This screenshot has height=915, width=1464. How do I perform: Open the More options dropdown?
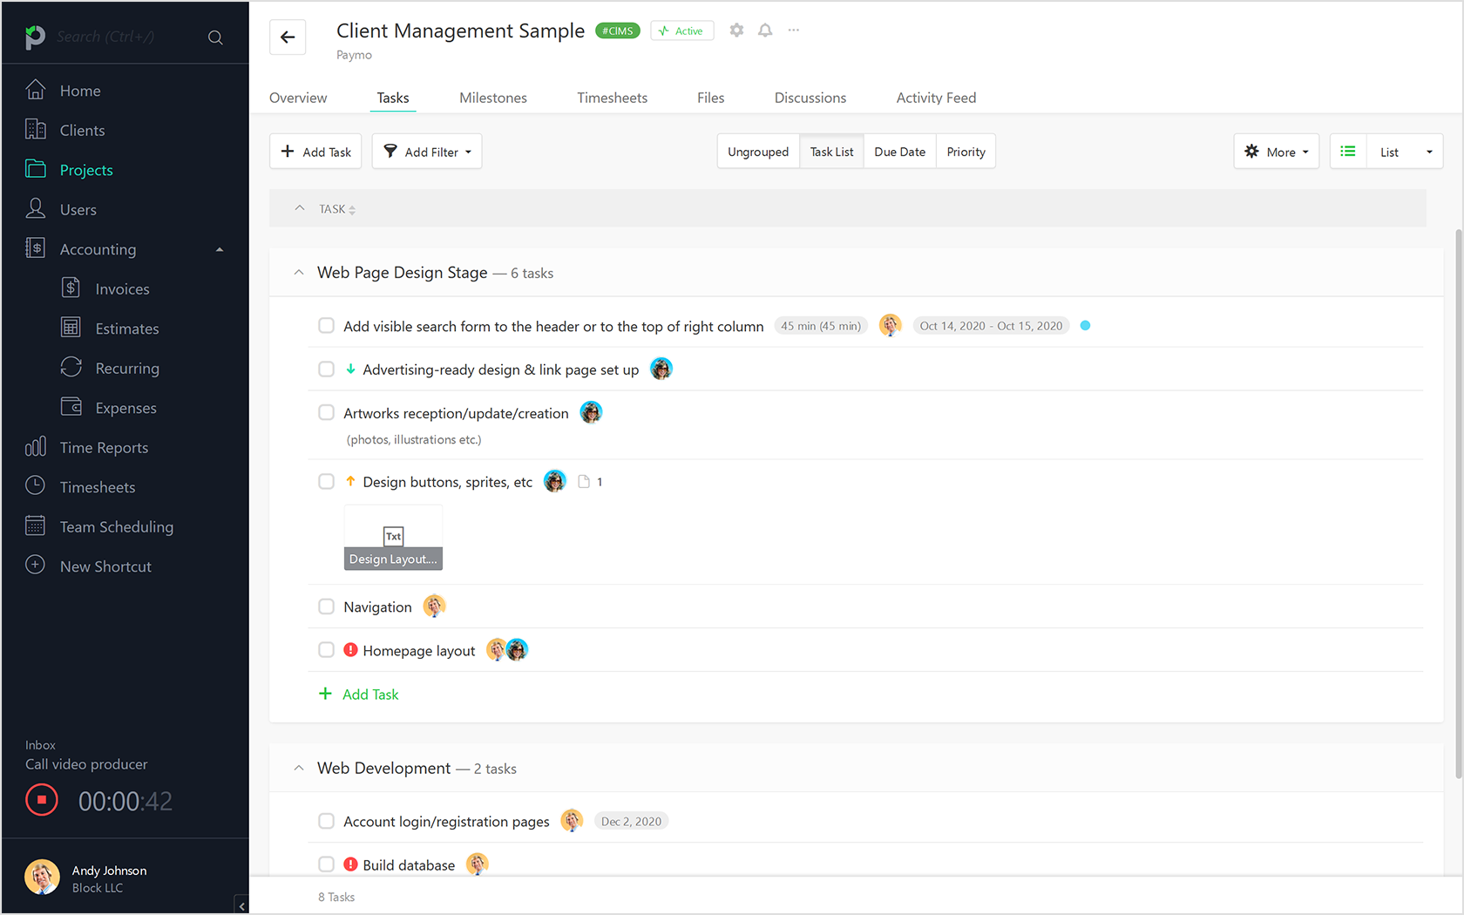click(x=1276, y=152)
